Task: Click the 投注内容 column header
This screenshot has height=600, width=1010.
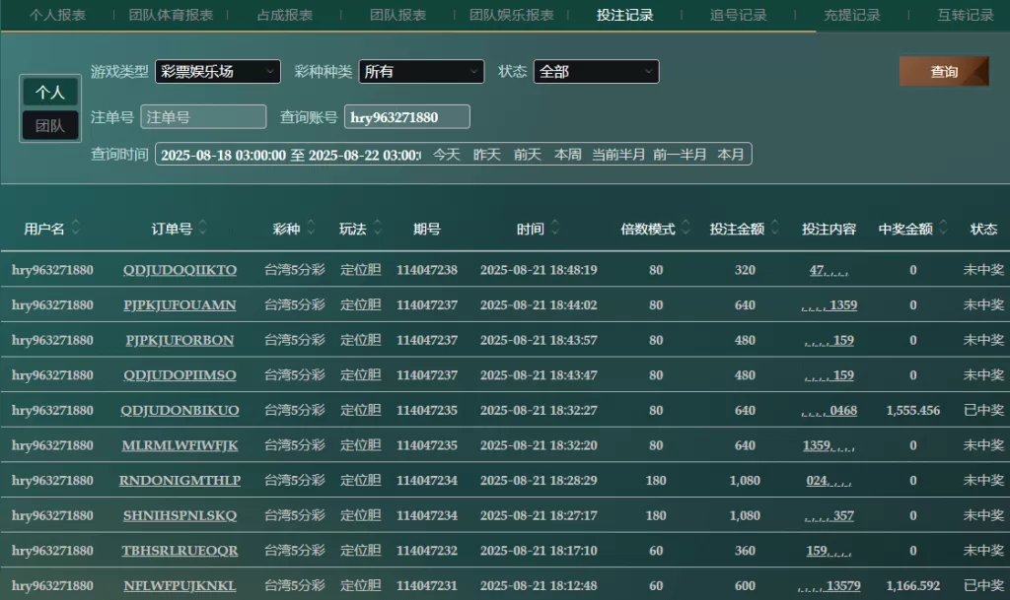Action: 829,229
